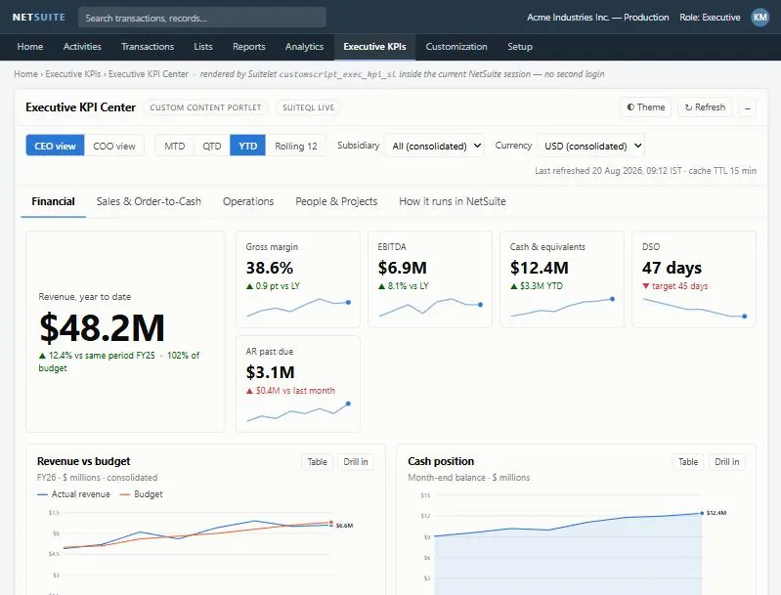Click the $0.4M vs last month indicator
The image size is (781, 595).
[x=290, y=391]
